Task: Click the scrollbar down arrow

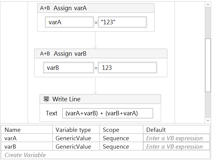Action: pyautogui.click(x=208, y=120)
